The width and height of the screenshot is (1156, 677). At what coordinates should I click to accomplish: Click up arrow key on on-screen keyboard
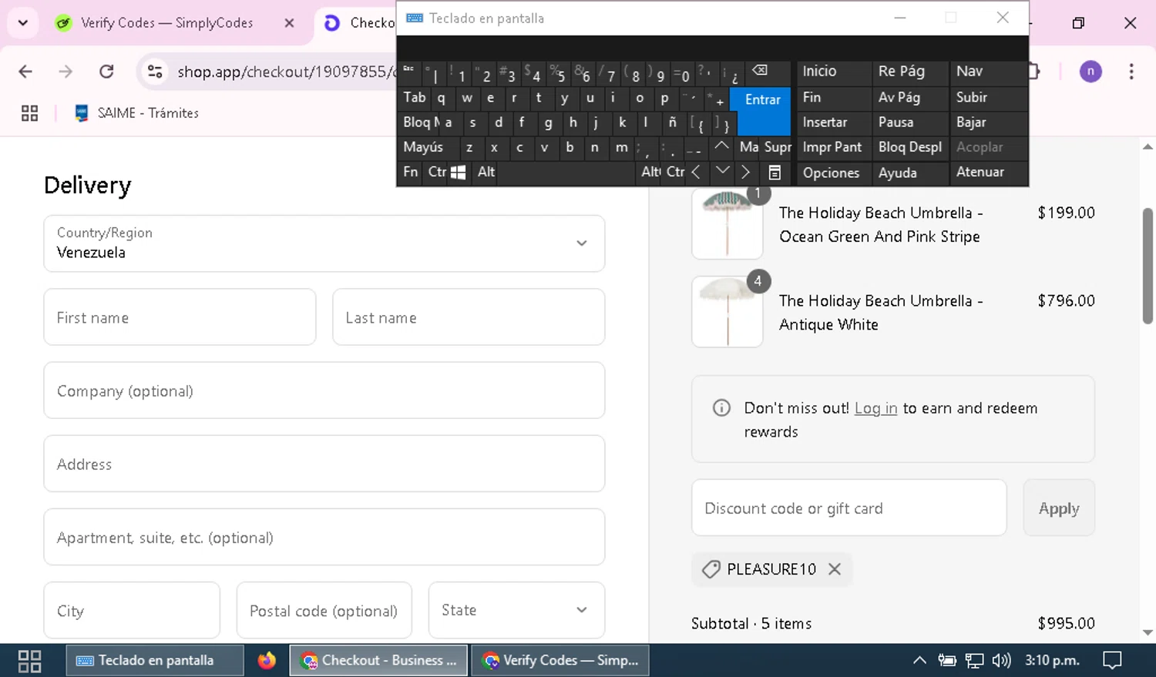[721, 146]
